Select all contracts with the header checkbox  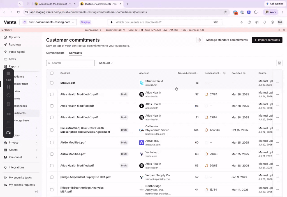tap(52, 73)
